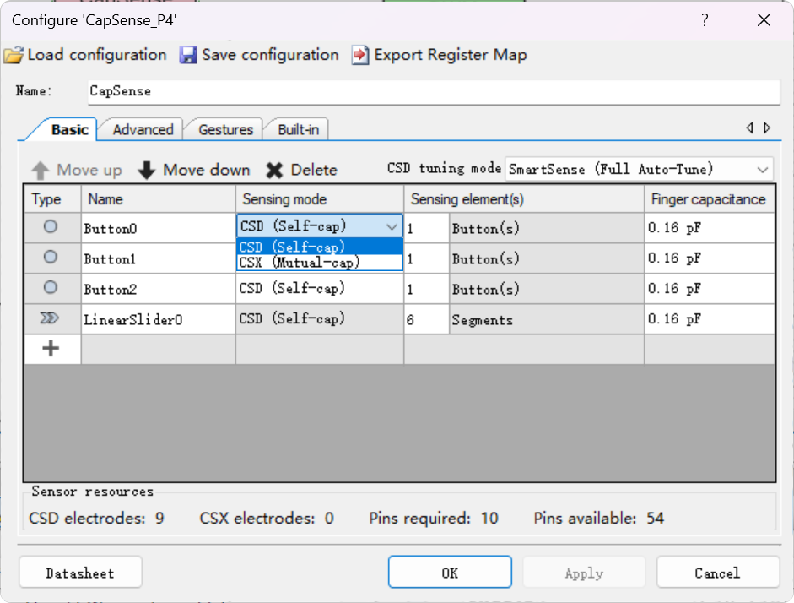Click the LinearSlider0 slider type icon
This screenshot has width=794, height=603.
[x=50, y=318]
